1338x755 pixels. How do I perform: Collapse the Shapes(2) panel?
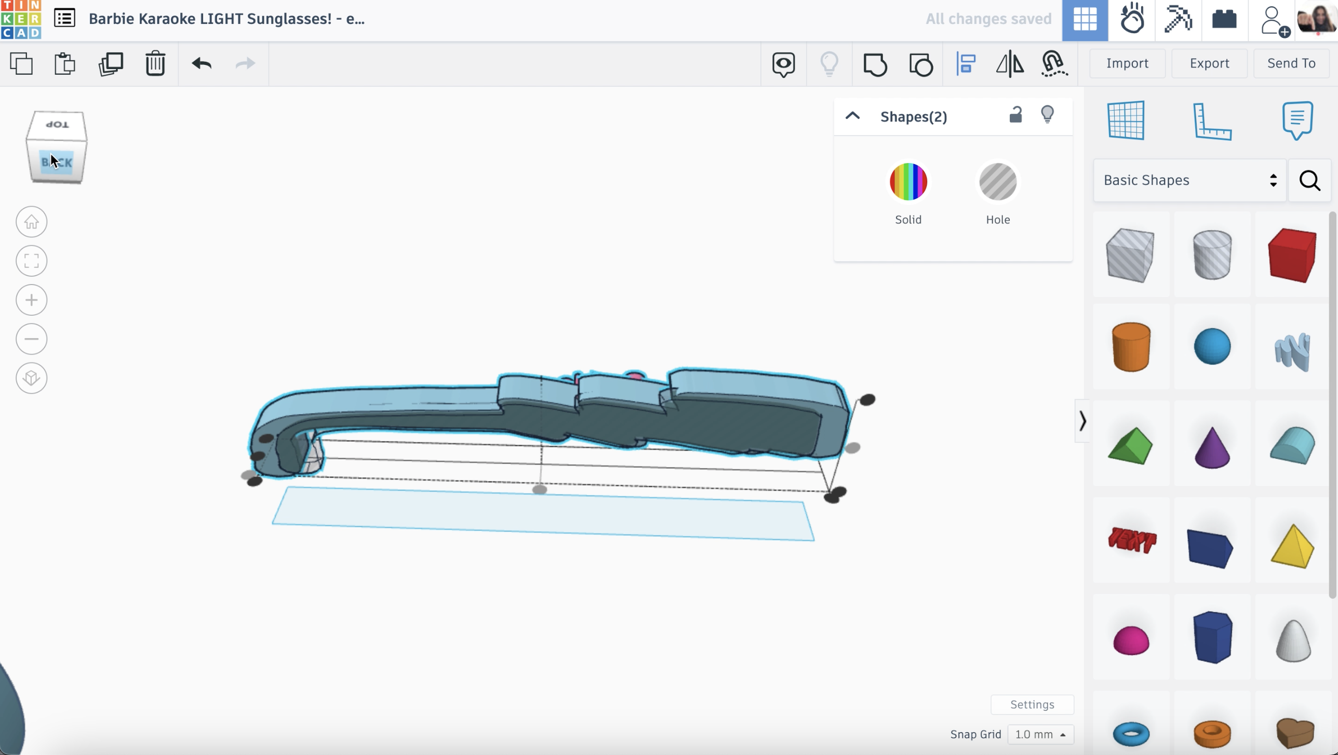pos(852,116)
